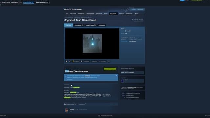Screen dimensions: 210x118
Task: Open the second steamcommunity link (upgraded titan)
Action: click(x=83, y=96)
